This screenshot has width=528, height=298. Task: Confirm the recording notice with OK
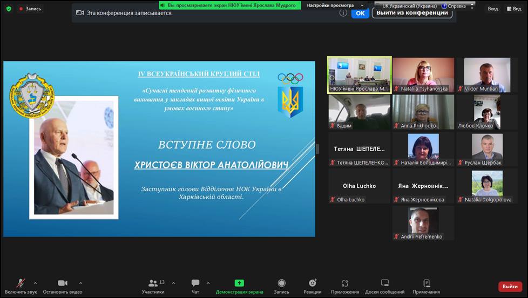pyautogui.click(x=360, y=13)
